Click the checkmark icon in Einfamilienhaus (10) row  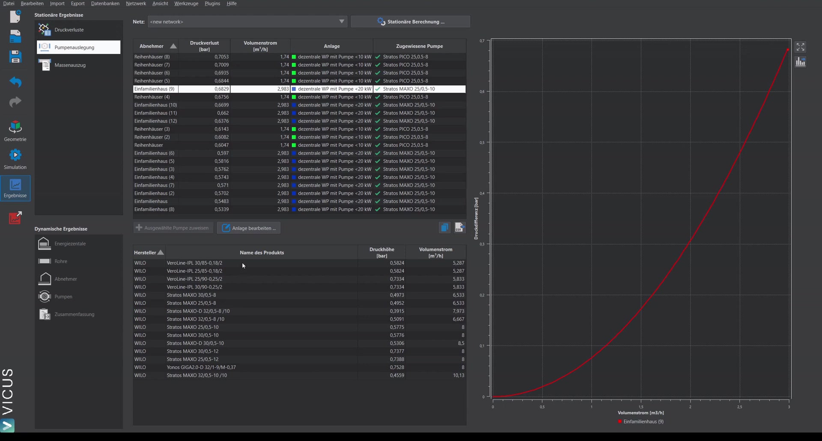378,105
